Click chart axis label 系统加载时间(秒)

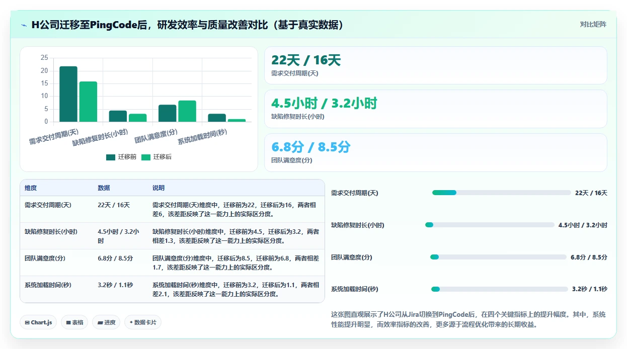tap(202, 136)
